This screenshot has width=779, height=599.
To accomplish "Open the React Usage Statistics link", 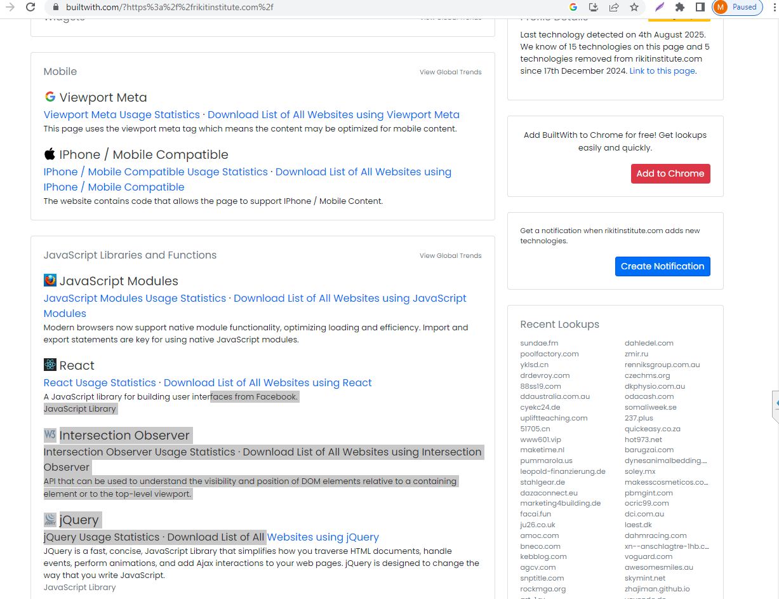I will pyautogui.click(x=100, y=382).
